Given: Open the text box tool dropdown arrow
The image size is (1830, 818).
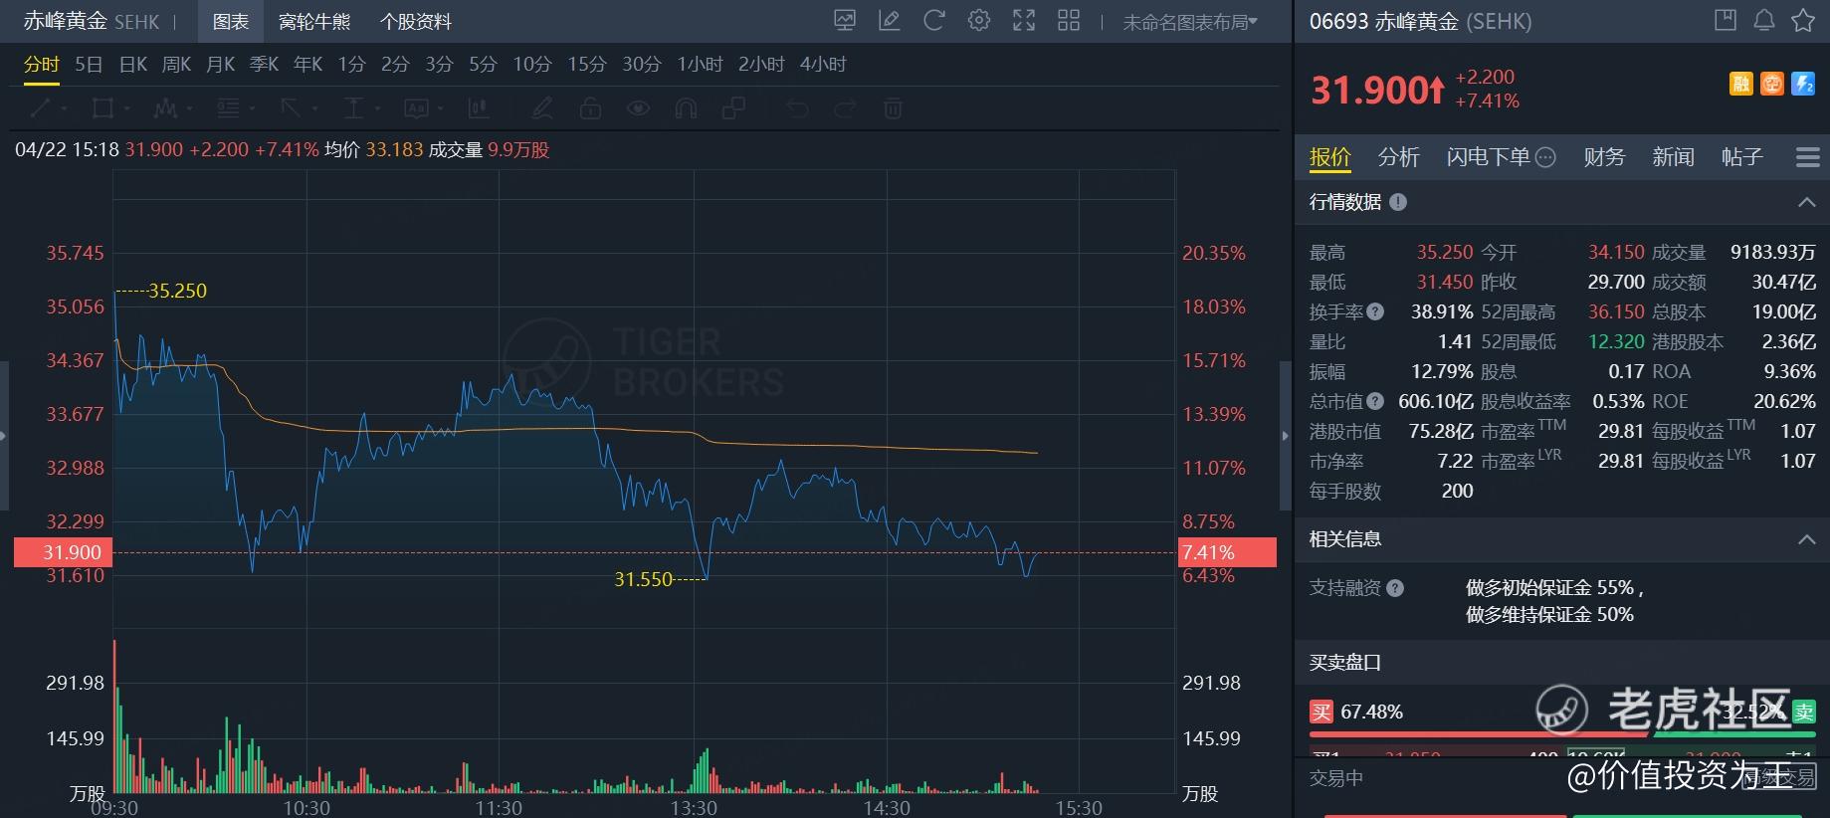Looking at the screenshot, I should pos(440,108).
